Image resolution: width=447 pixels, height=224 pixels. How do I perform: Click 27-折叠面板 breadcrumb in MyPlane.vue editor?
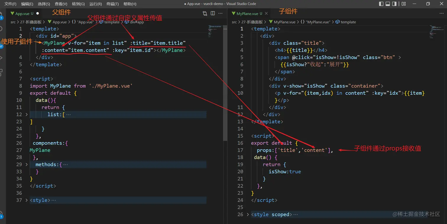pyautogui.click(x=252, y=22)
